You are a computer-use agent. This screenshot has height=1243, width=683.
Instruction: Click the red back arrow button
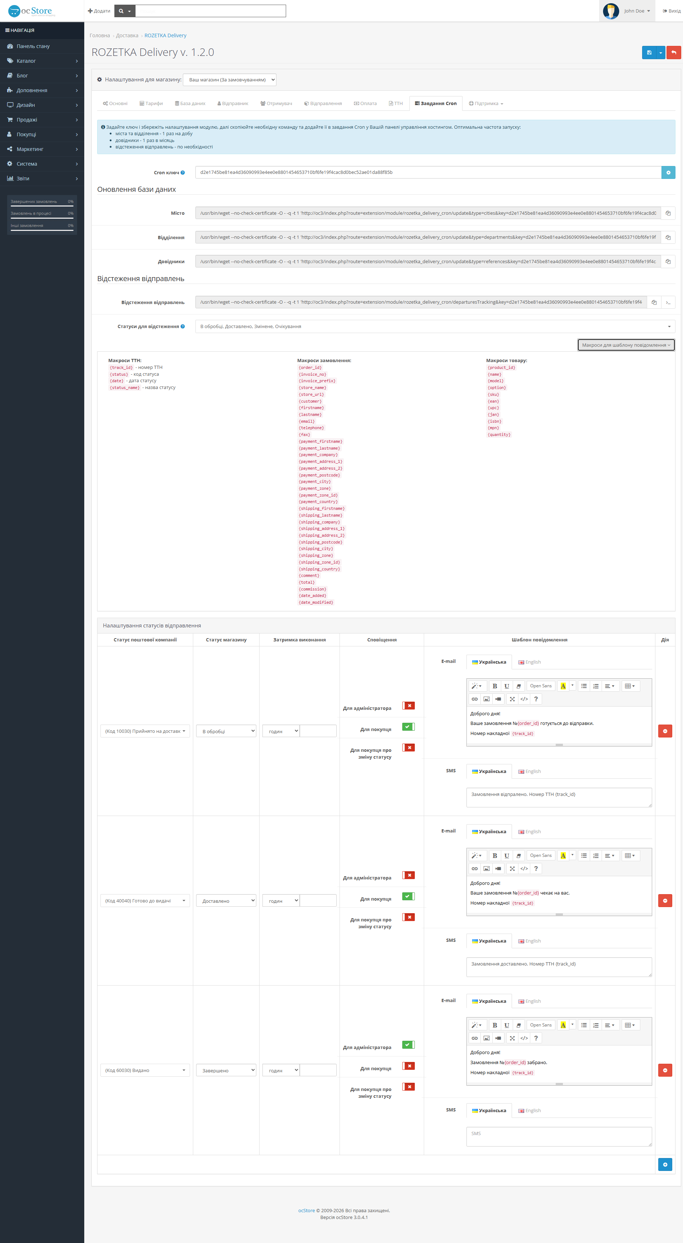click(x=673, y=53)
